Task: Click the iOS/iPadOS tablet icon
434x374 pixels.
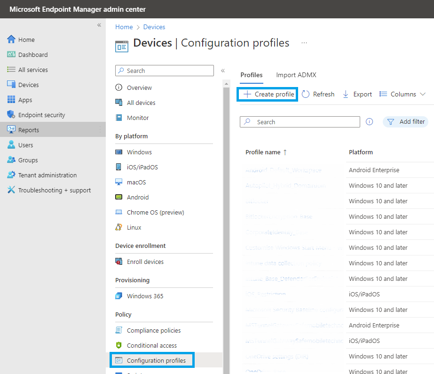Action: pyautogui.click(x=118, y=167)
